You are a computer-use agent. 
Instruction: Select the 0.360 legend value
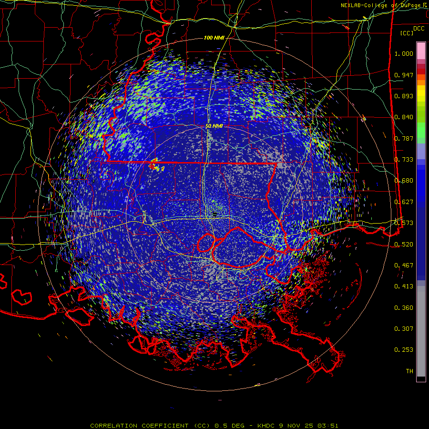(404, 308)
